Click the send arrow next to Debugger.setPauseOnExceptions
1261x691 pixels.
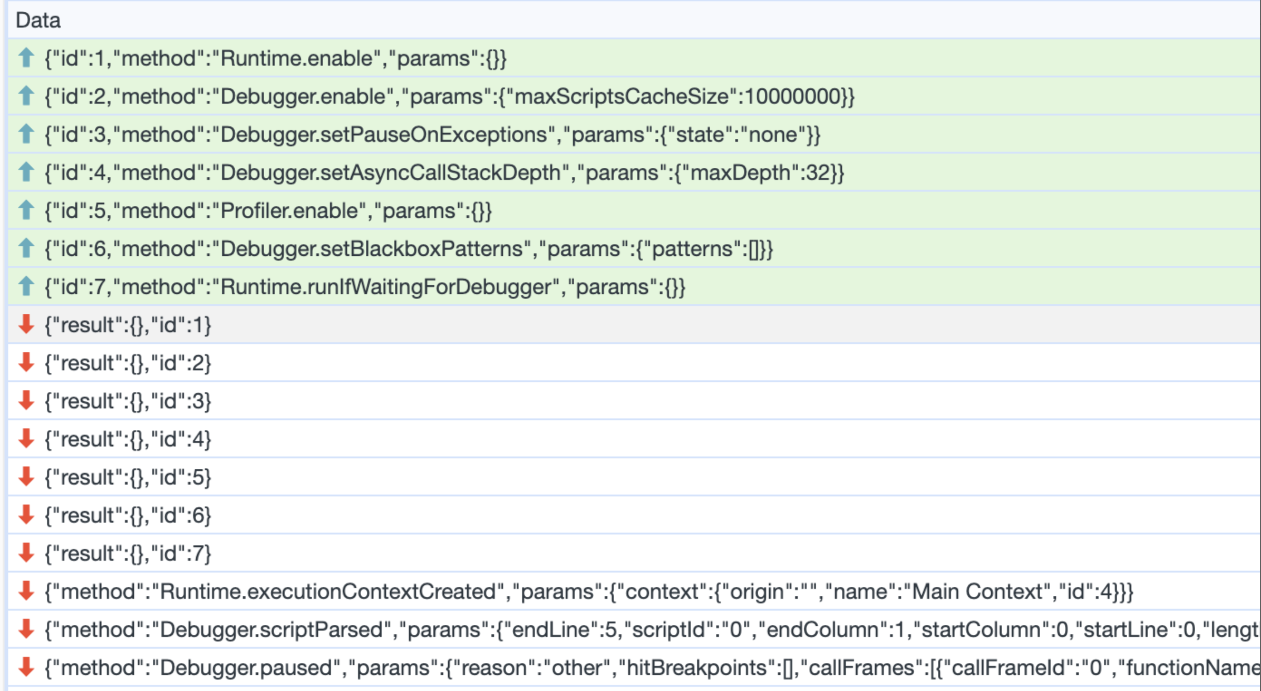(25, 135)
